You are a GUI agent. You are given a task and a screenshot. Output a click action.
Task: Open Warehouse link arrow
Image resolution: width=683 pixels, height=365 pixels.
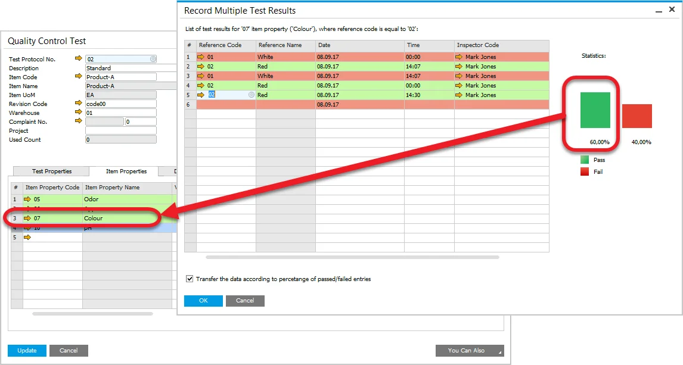pyautogui.click(x=79, y=113)
